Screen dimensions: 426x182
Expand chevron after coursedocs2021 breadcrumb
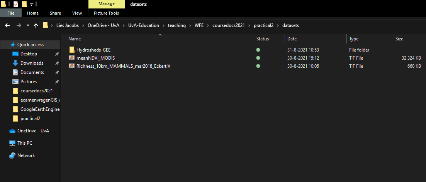249,25
